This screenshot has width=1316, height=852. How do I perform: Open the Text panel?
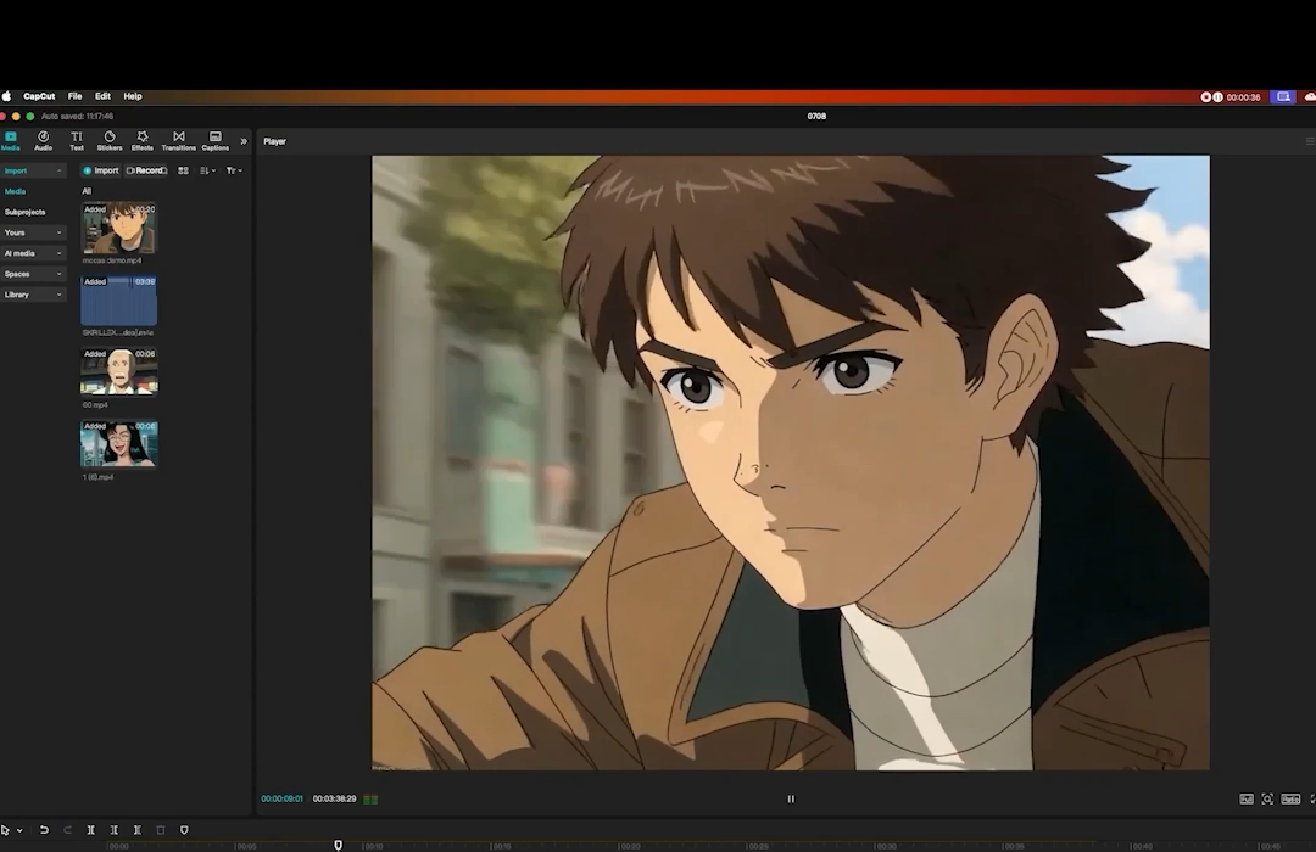tap(77, 141)
